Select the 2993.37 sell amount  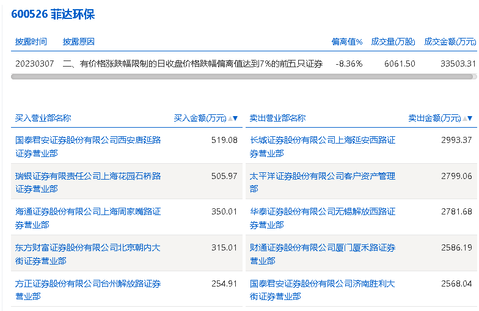coord(456,141)
